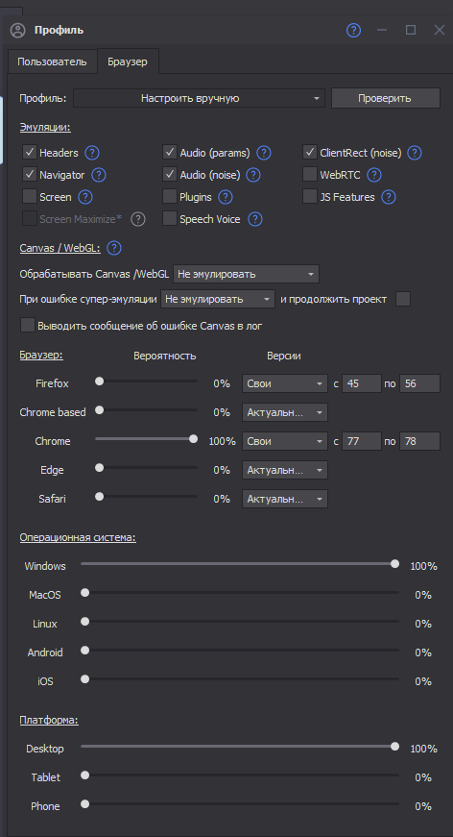Viewport: 453px width, 837px height.
Task: Open help for Headers emulation
Action: [x=92, y=153]
